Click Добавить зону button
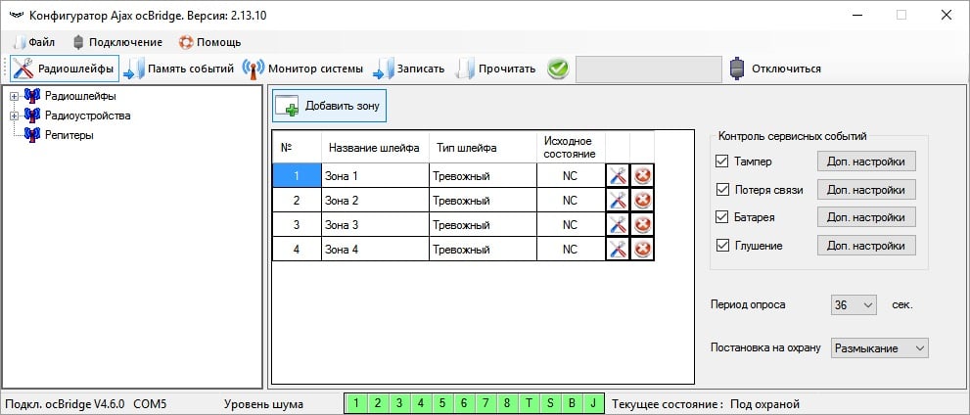This screenshot has height=415, width=970. [330, 107]
